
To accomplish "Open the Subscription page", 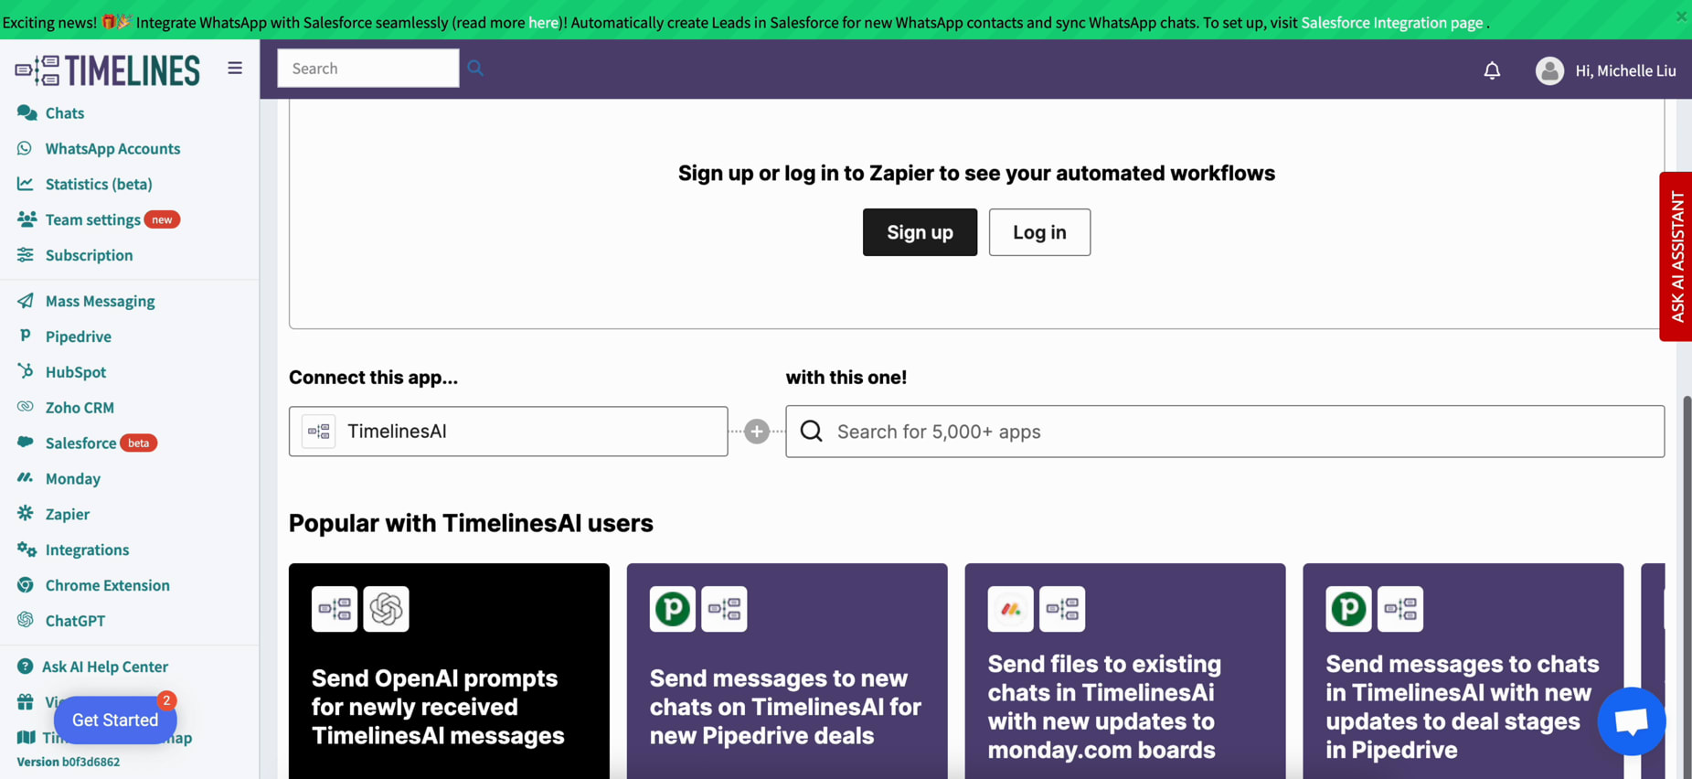I will point(89,255).
